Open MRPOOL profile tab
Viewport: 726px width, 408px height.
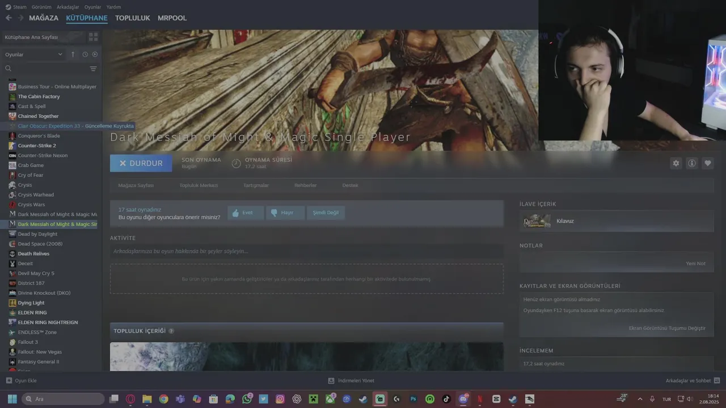point(172,18)
